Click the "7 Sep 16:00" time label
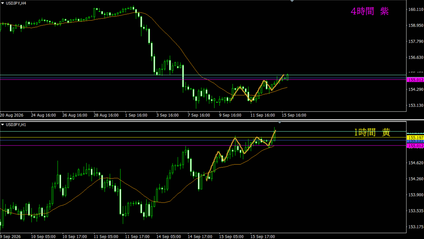The image size is (424, 239). pyautogui.click(x=199, y=115)
